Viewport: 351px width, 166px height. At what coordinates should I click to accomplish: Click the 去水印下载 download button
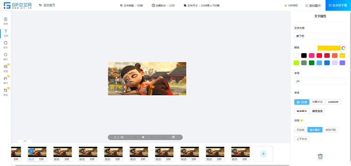pyautogui.click(x=338, y=5)
